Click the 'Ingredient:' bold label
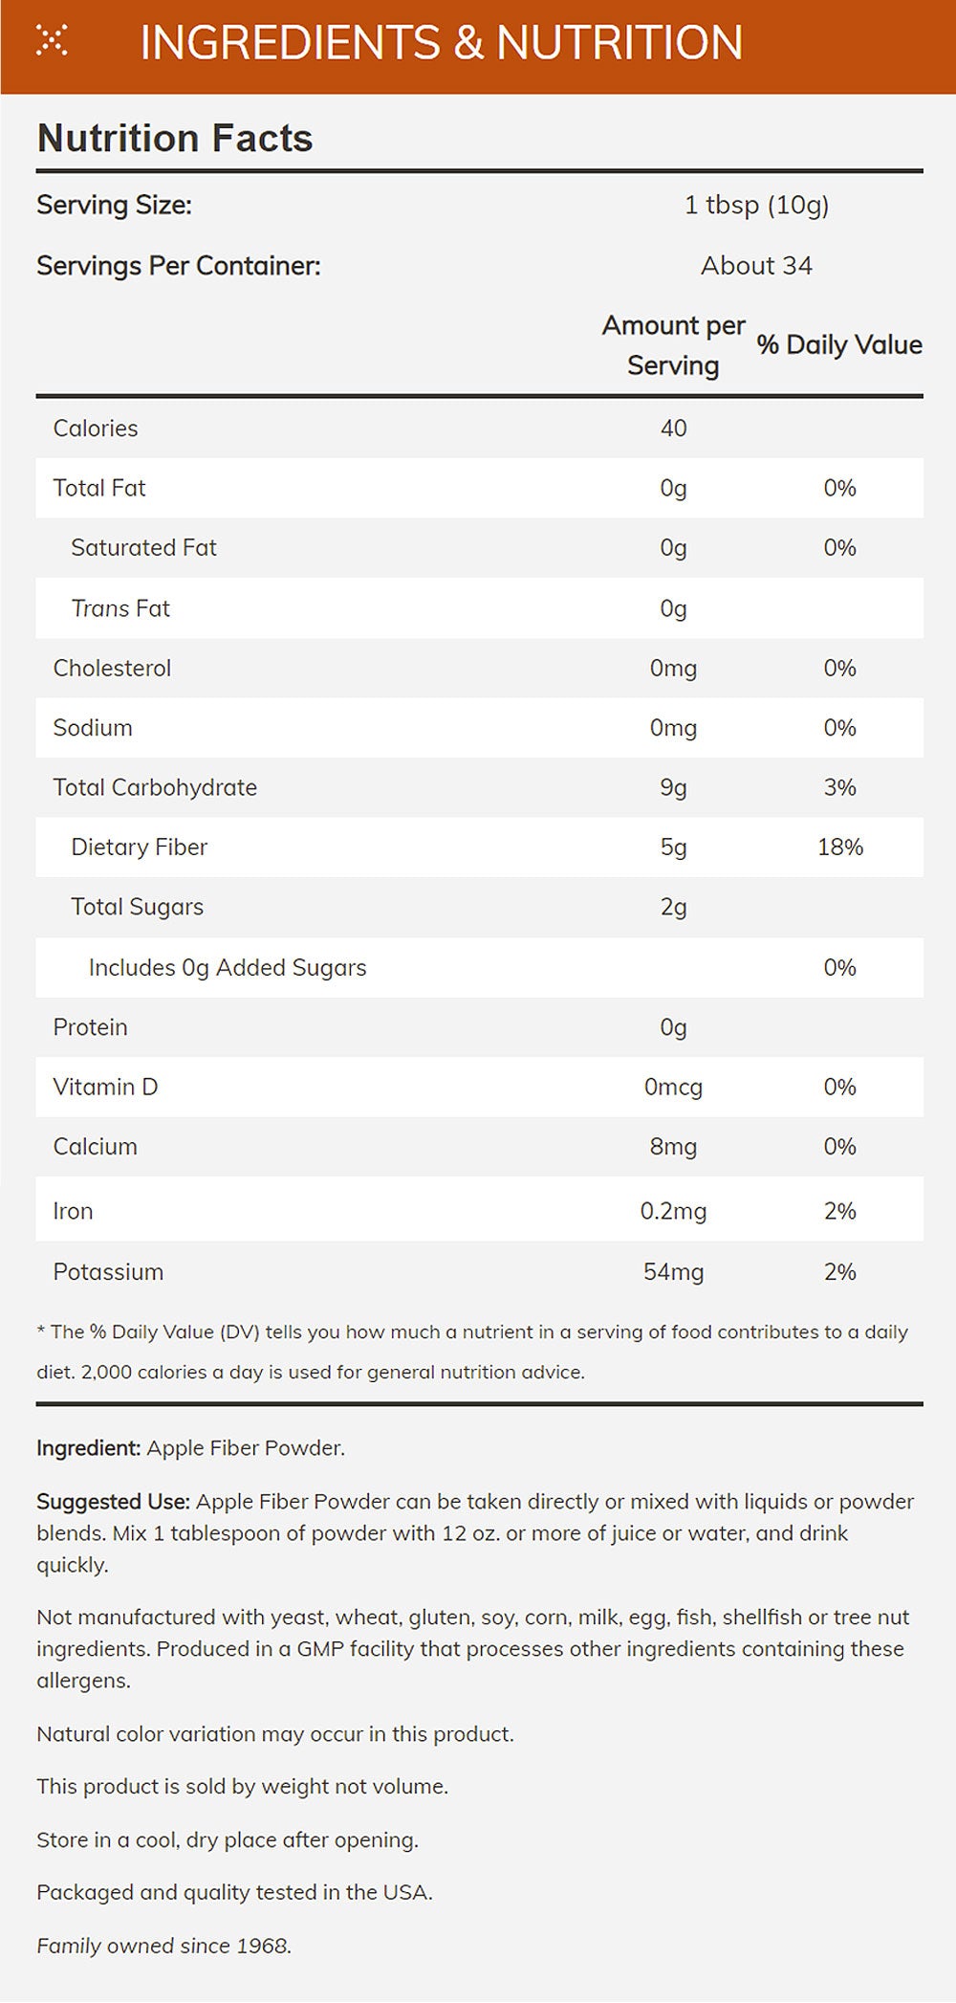Viewport: 956px width, 2003px height. (89, 1448)
